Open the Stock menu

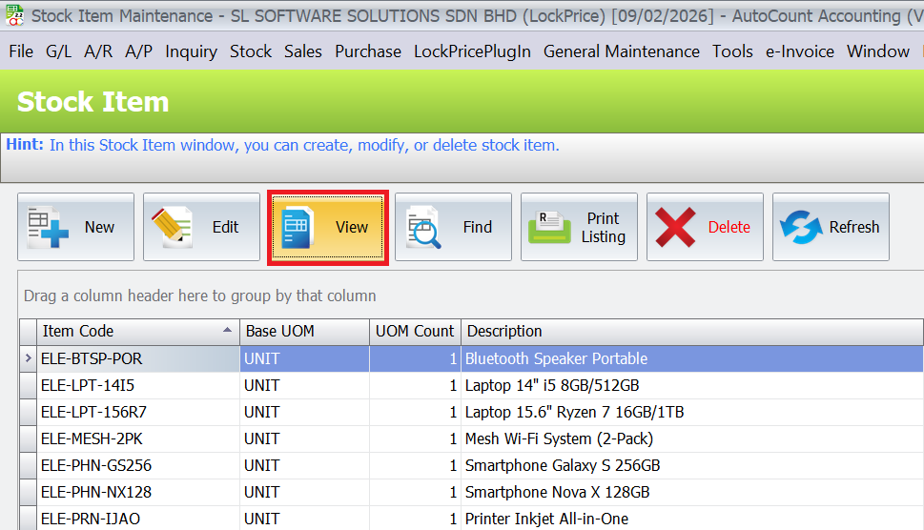click(251, 51)
